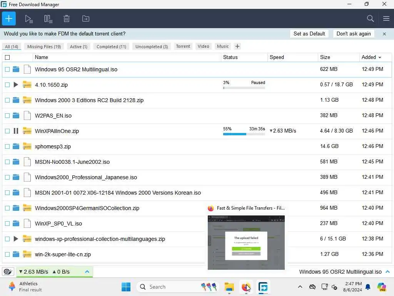Toggle snail mode speed limiter icon

point(8,272)
